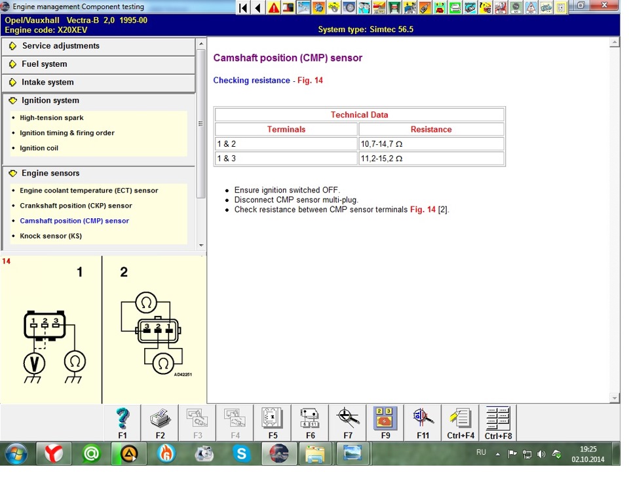Viewport: 629px width, 479px height.
Task: Open Skype from the Windows taskbar
Action: (242, 453)
